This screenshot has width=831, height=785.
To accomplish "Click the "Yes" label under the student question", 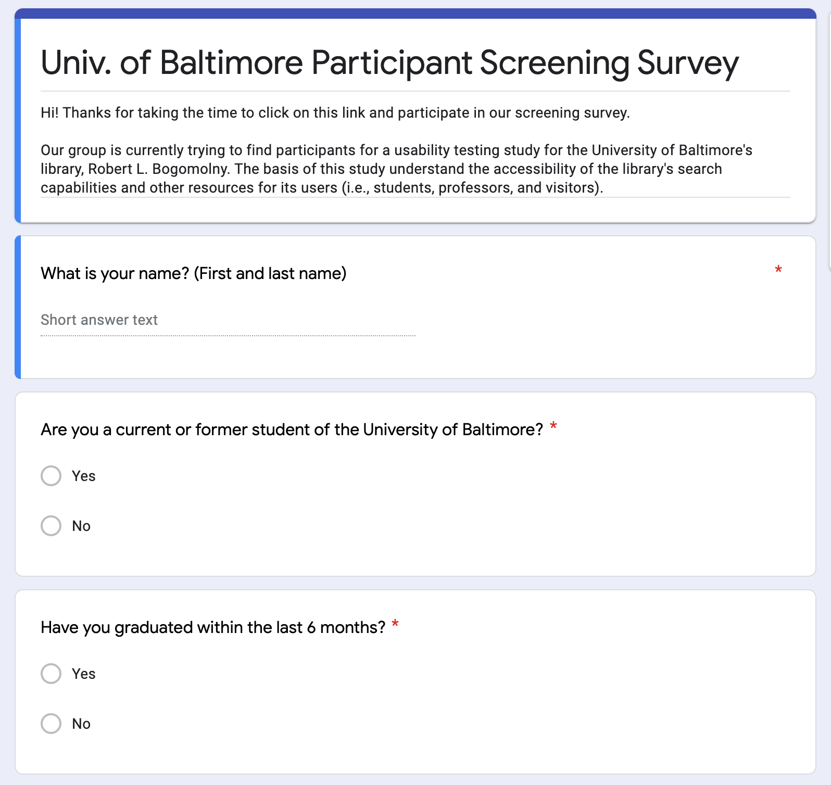I will click(84, 476).
